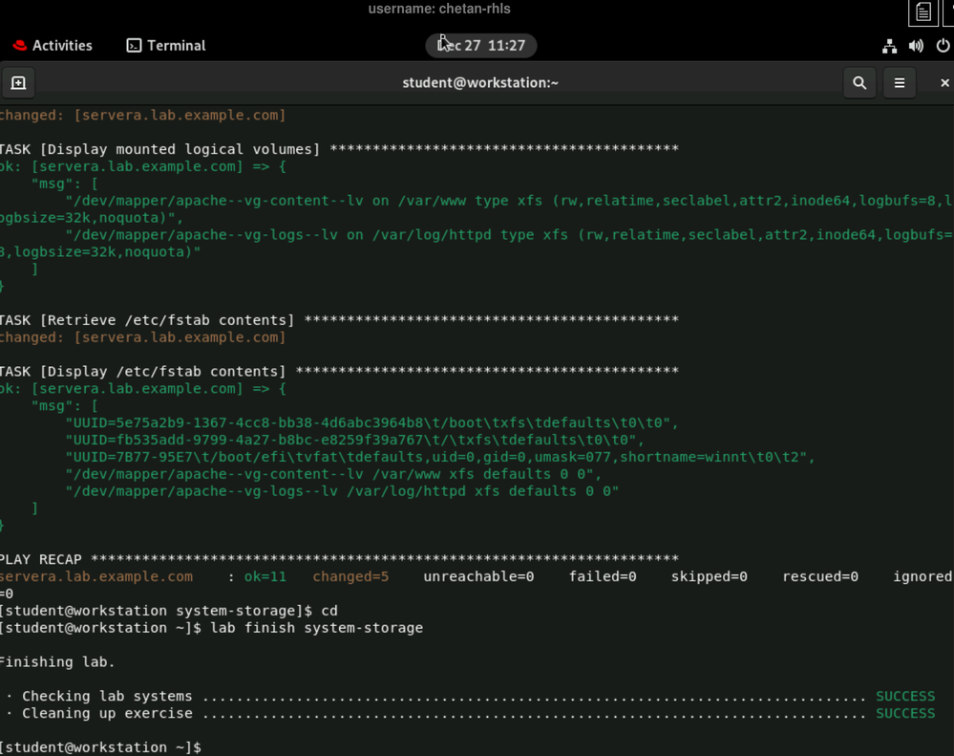This screenshot has height=756, width=954.
Task: Close the student@workstation terminal window
Action: pos(943,83)
